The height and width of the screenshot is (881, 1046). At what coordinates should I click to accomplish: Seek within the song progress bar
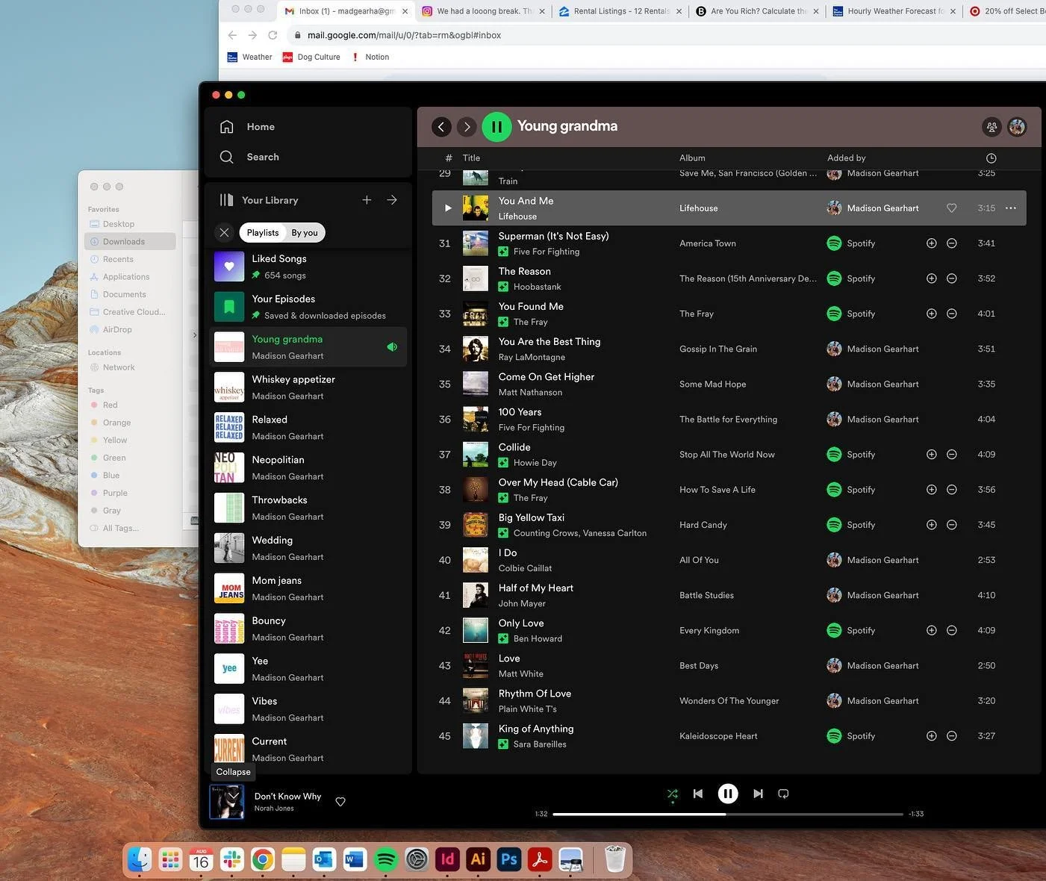[728, 814]
